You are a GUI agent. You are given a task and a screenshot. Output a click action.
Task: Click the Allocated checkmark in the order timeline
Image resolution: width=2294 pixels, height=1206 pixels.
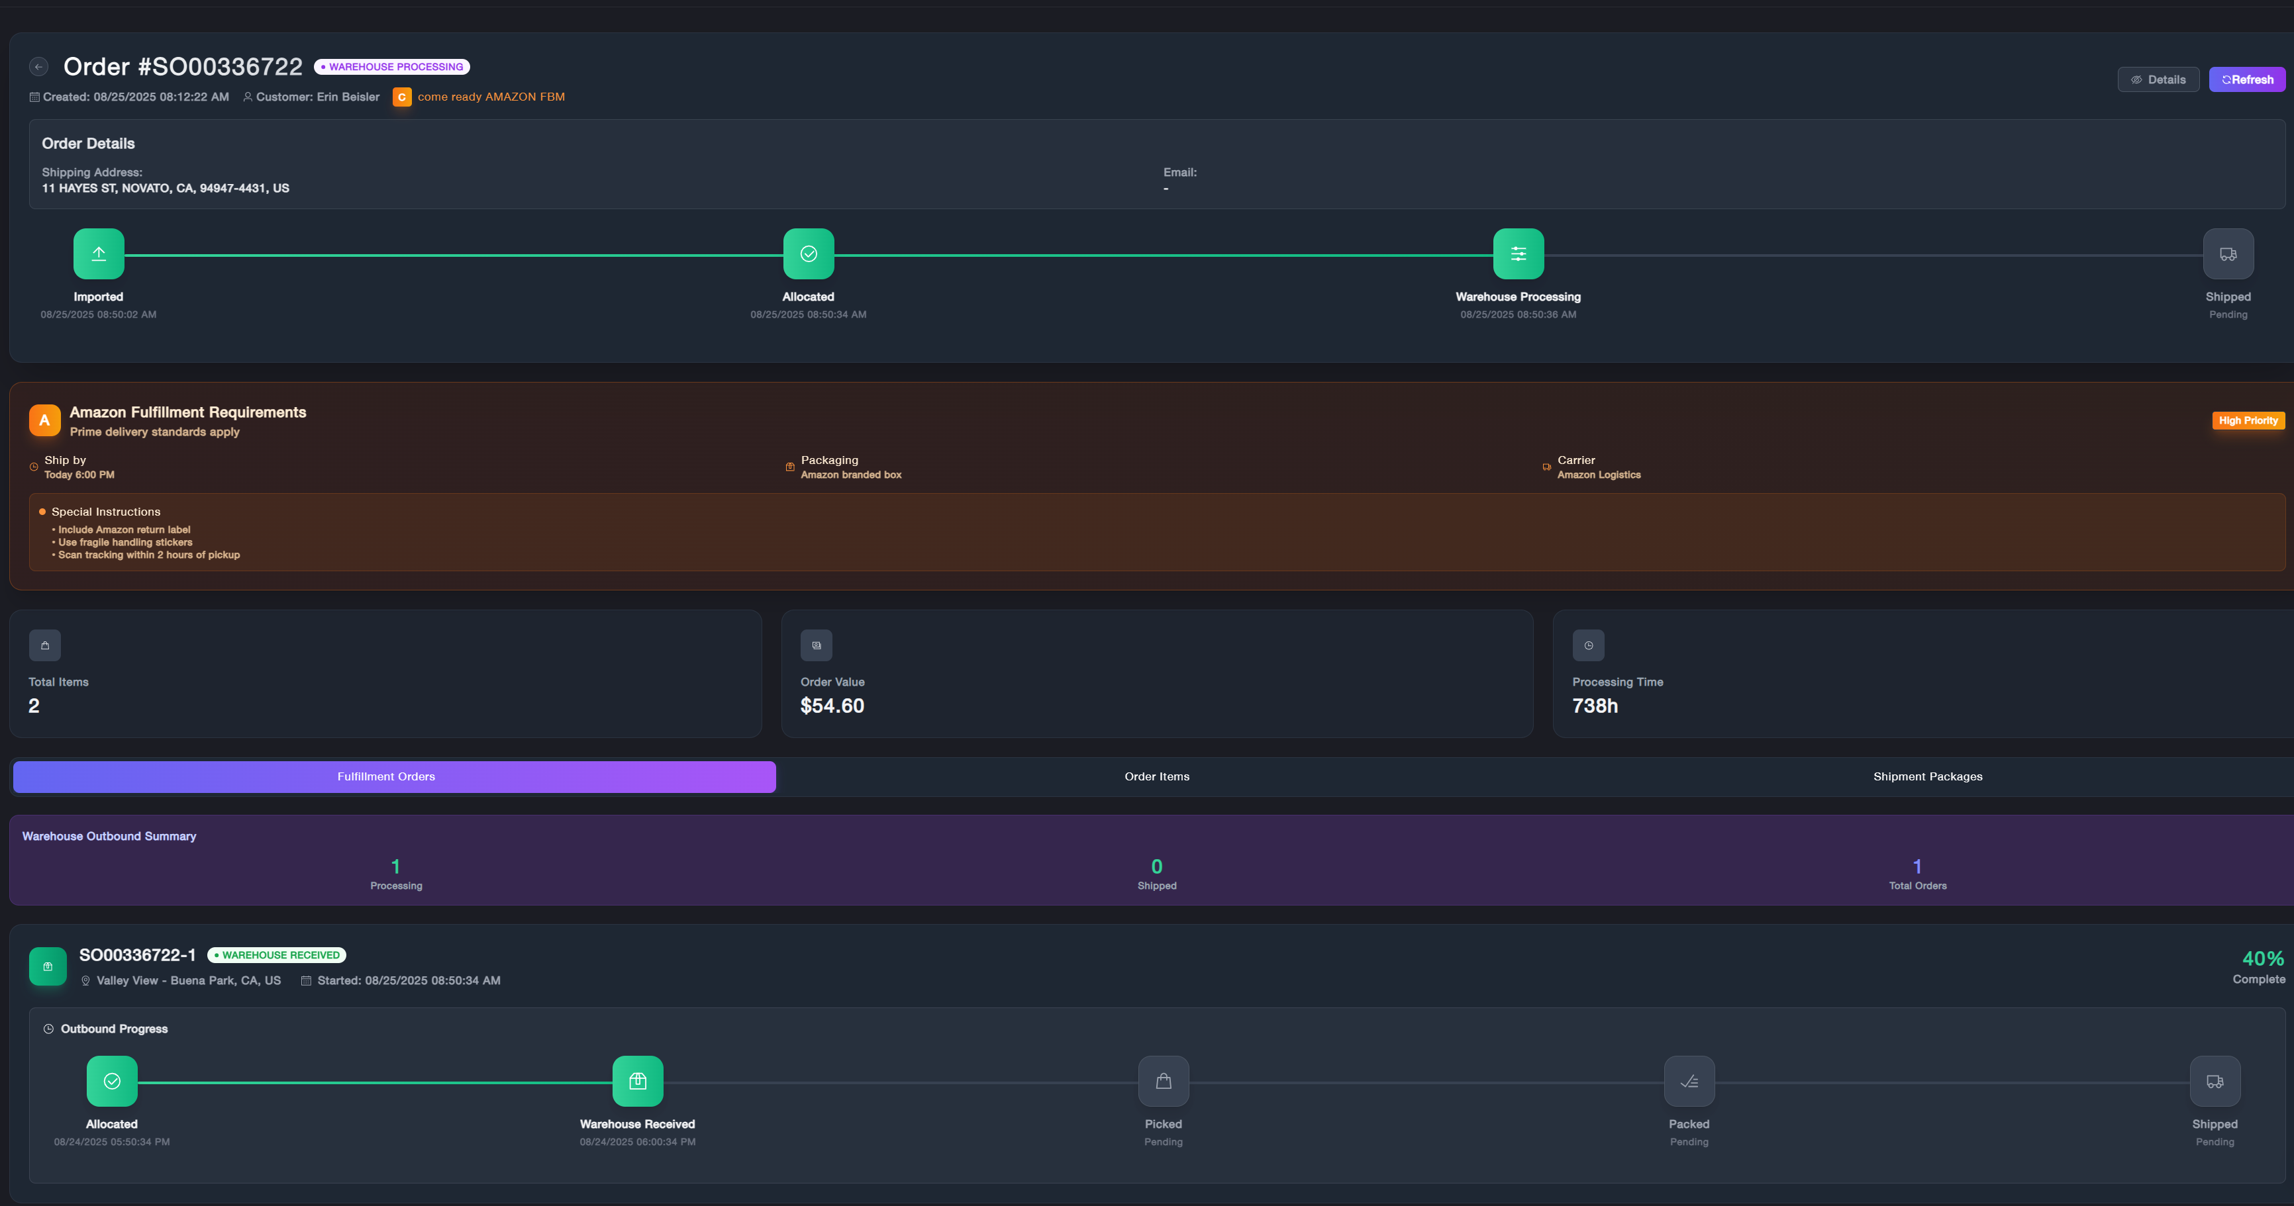808,254
